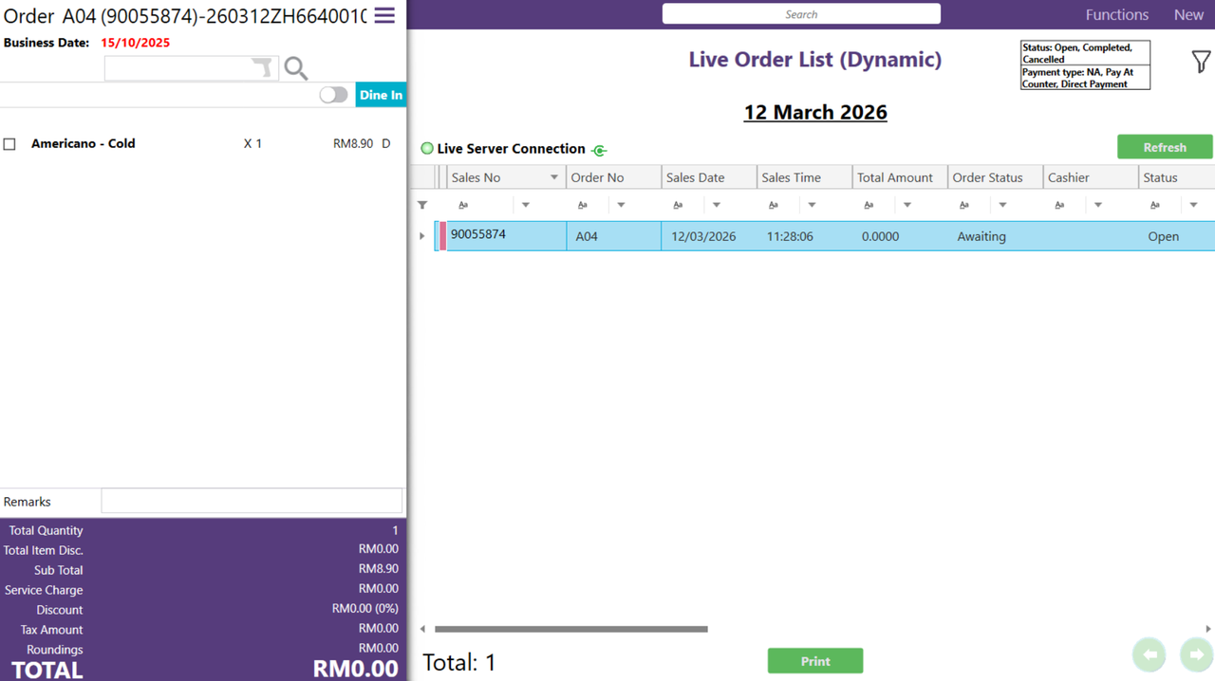Open the Functions menu
The width and height of the screenshot is (1215, 681).
pyautogui.click(x=1116, y=14)
